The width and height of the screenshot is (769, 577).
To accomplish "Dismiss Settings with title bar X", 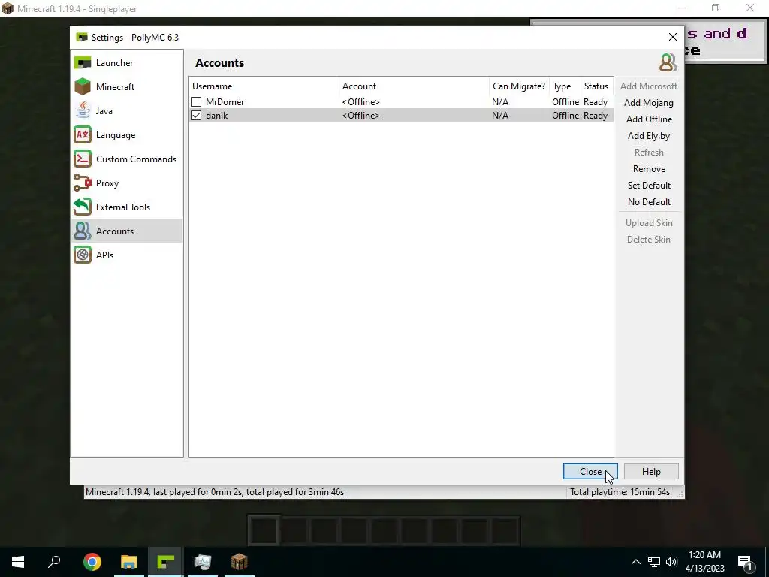I will pos(673,38).
